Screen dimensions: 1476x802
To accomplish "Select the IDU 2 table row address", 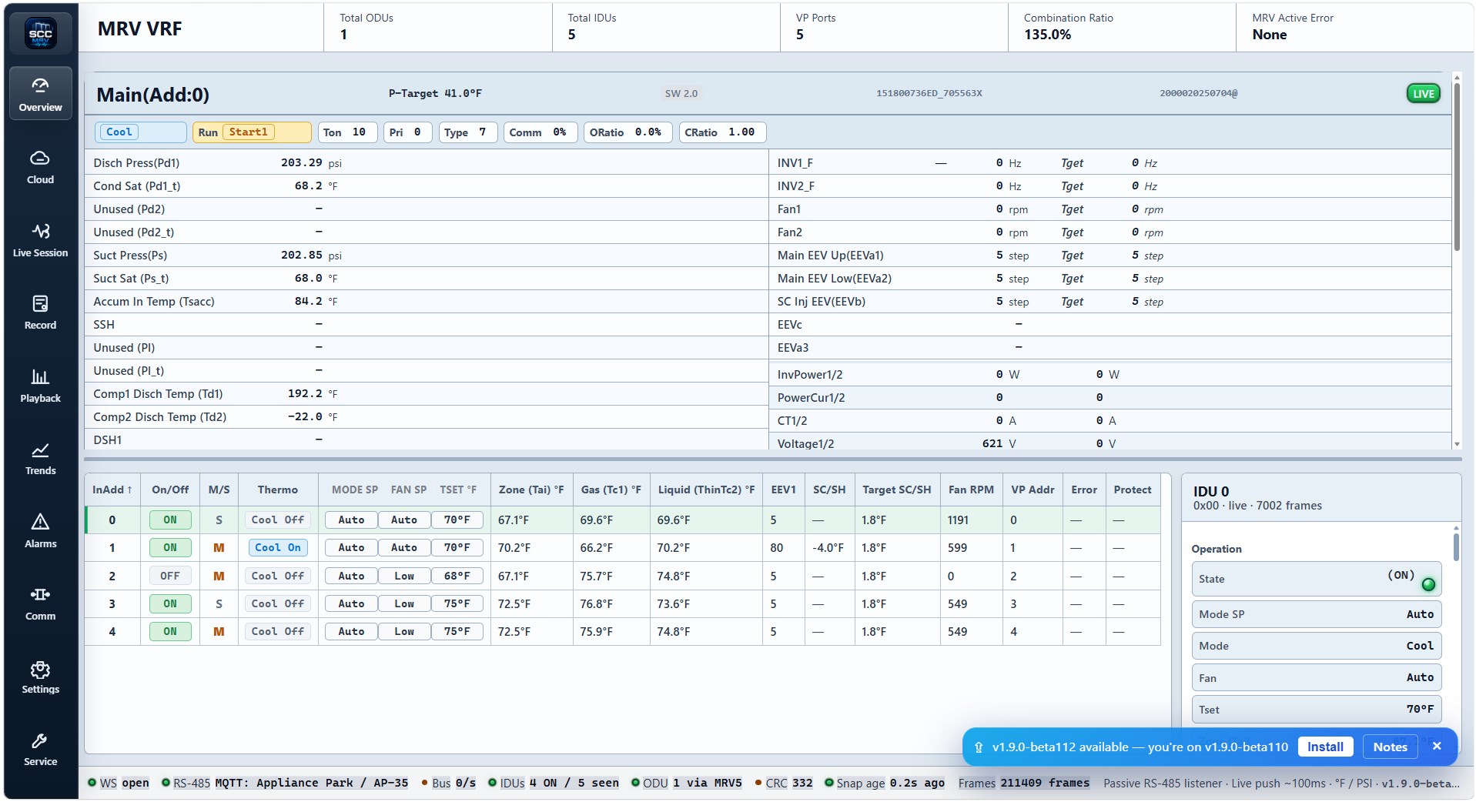I will 112,576.
